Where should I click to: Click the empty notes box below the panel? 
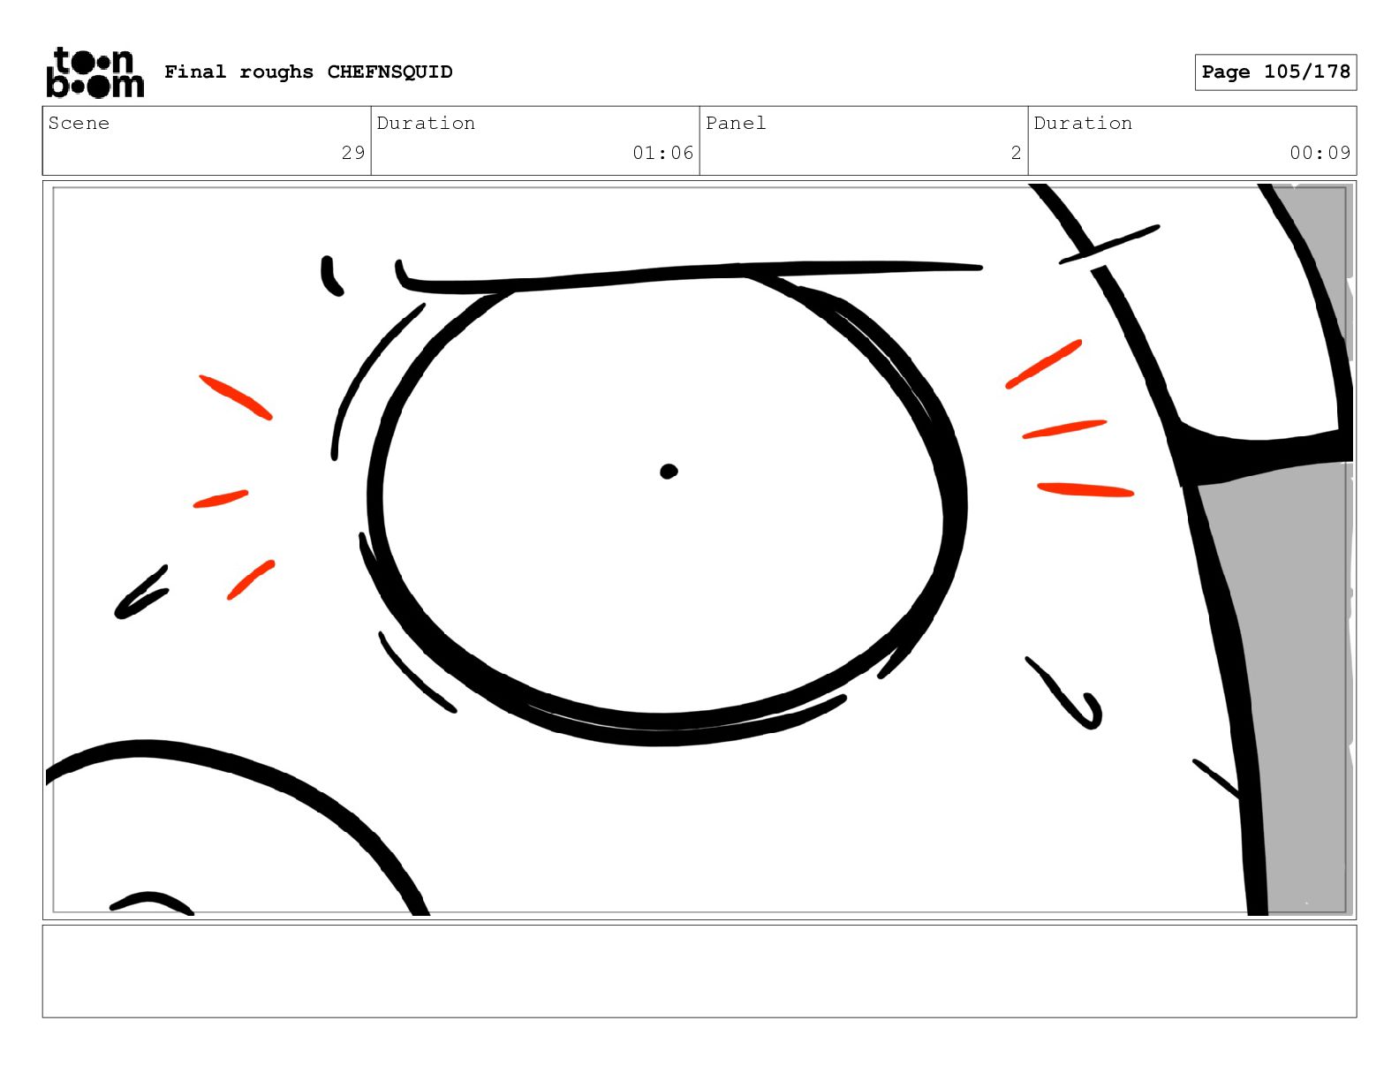(699, 971)
